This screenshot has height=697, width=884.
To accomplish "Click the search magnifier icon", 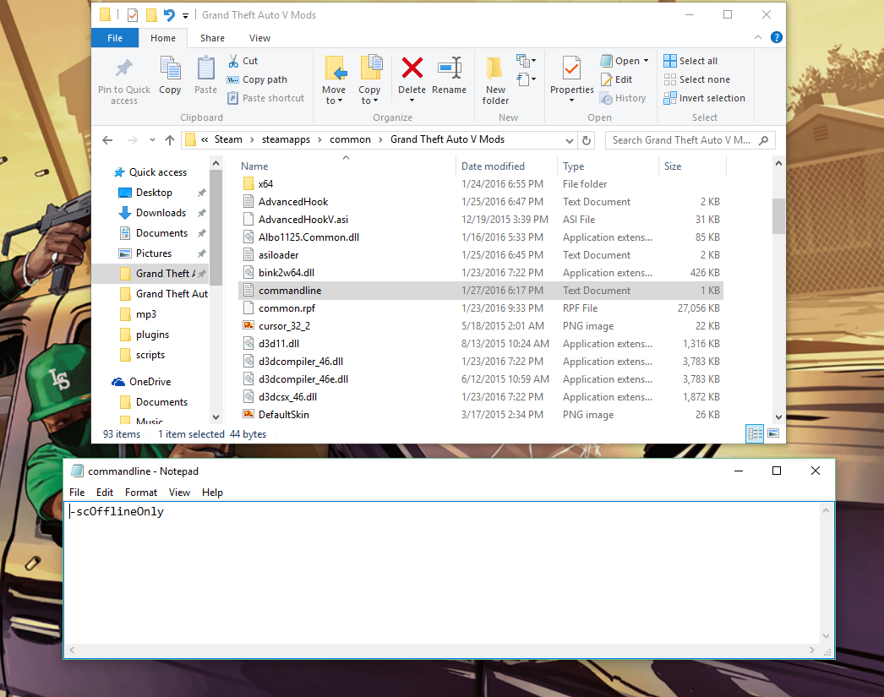I will pos(764,140).
